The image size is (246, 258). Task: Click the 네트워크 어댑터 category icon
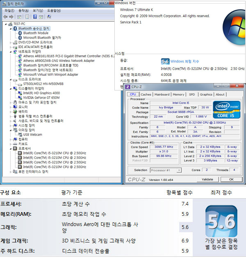15,52
